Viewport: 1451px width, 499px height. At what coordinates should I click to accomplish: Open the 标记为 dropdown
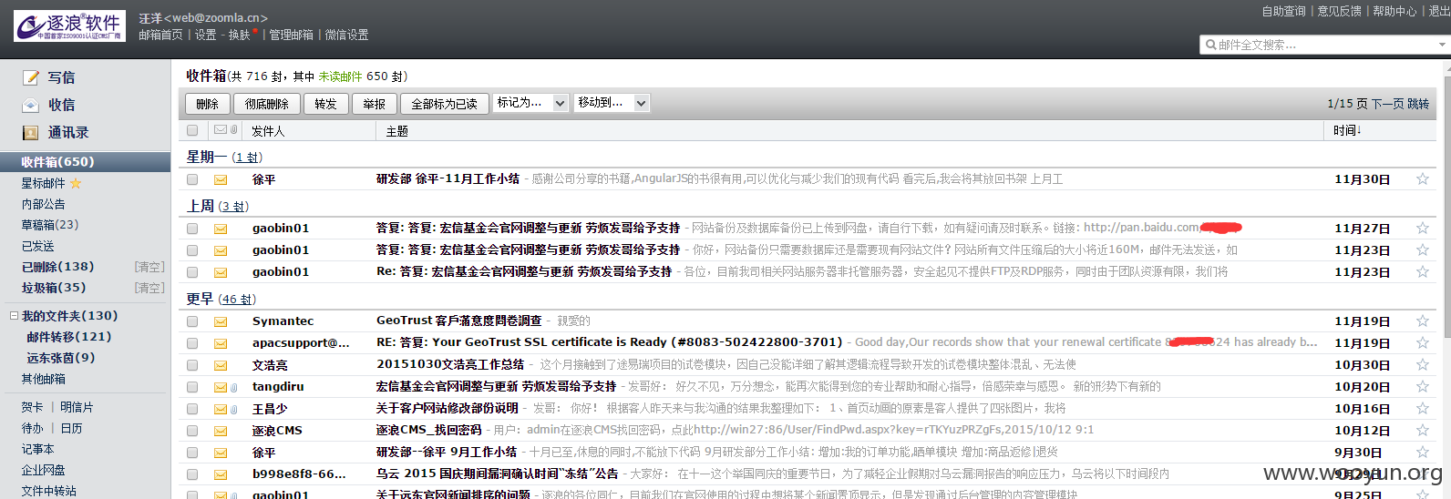[x=531, y=103]
